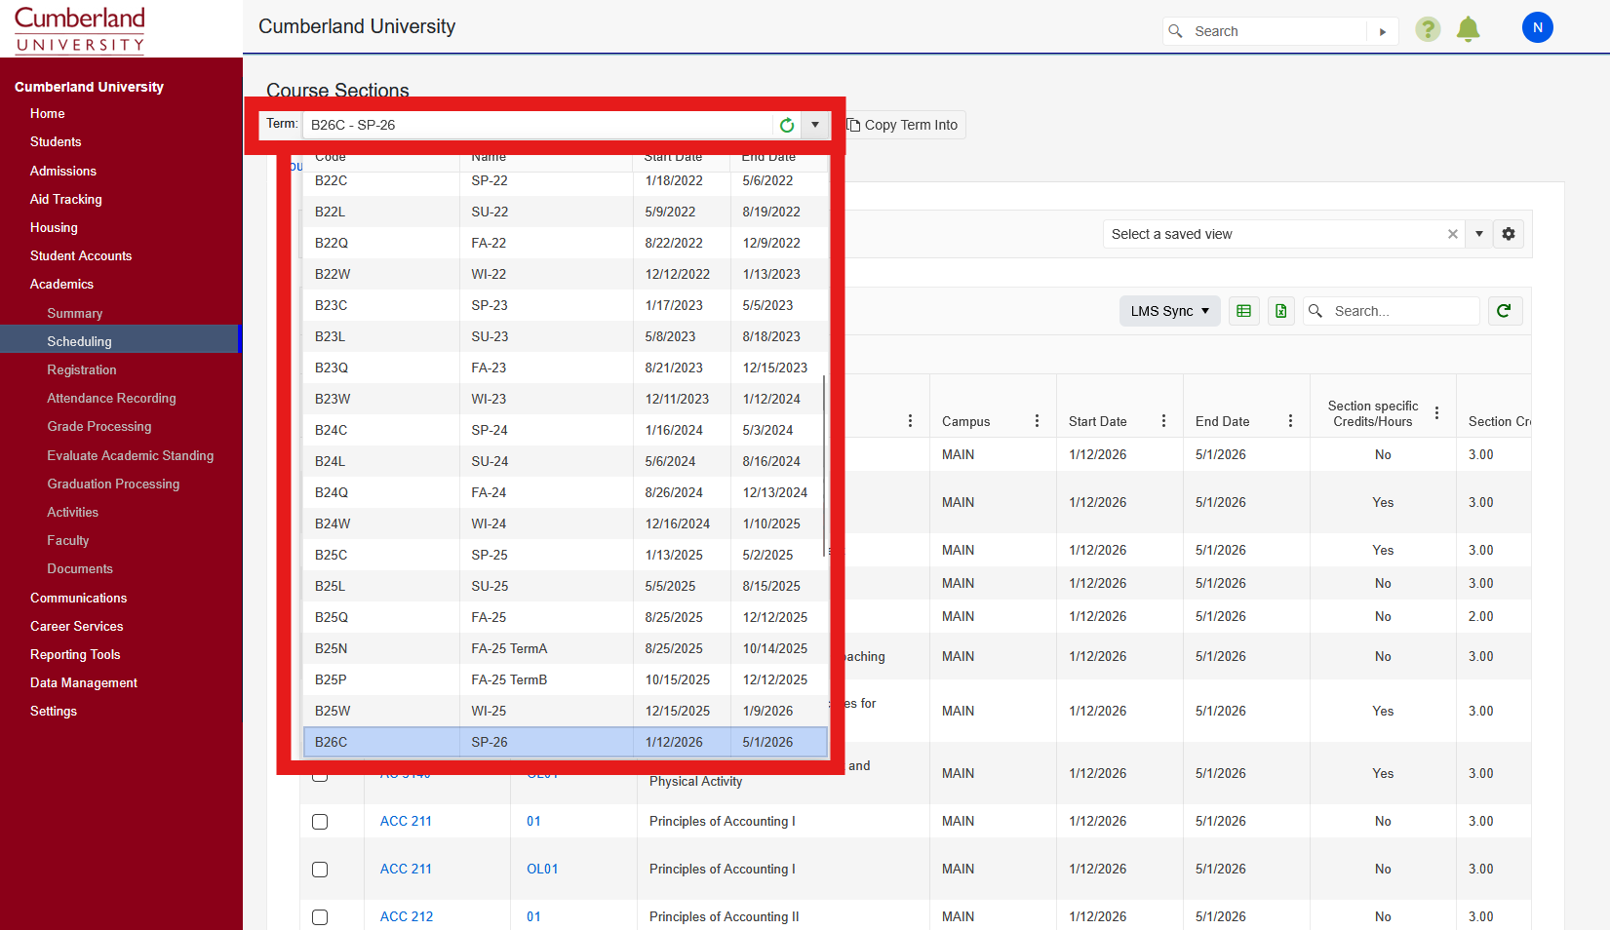Image resolution: width=1610 pixels, height=930 pixels.
Task: Open the help question mark icon
Action: click(x=1428, y=29)
